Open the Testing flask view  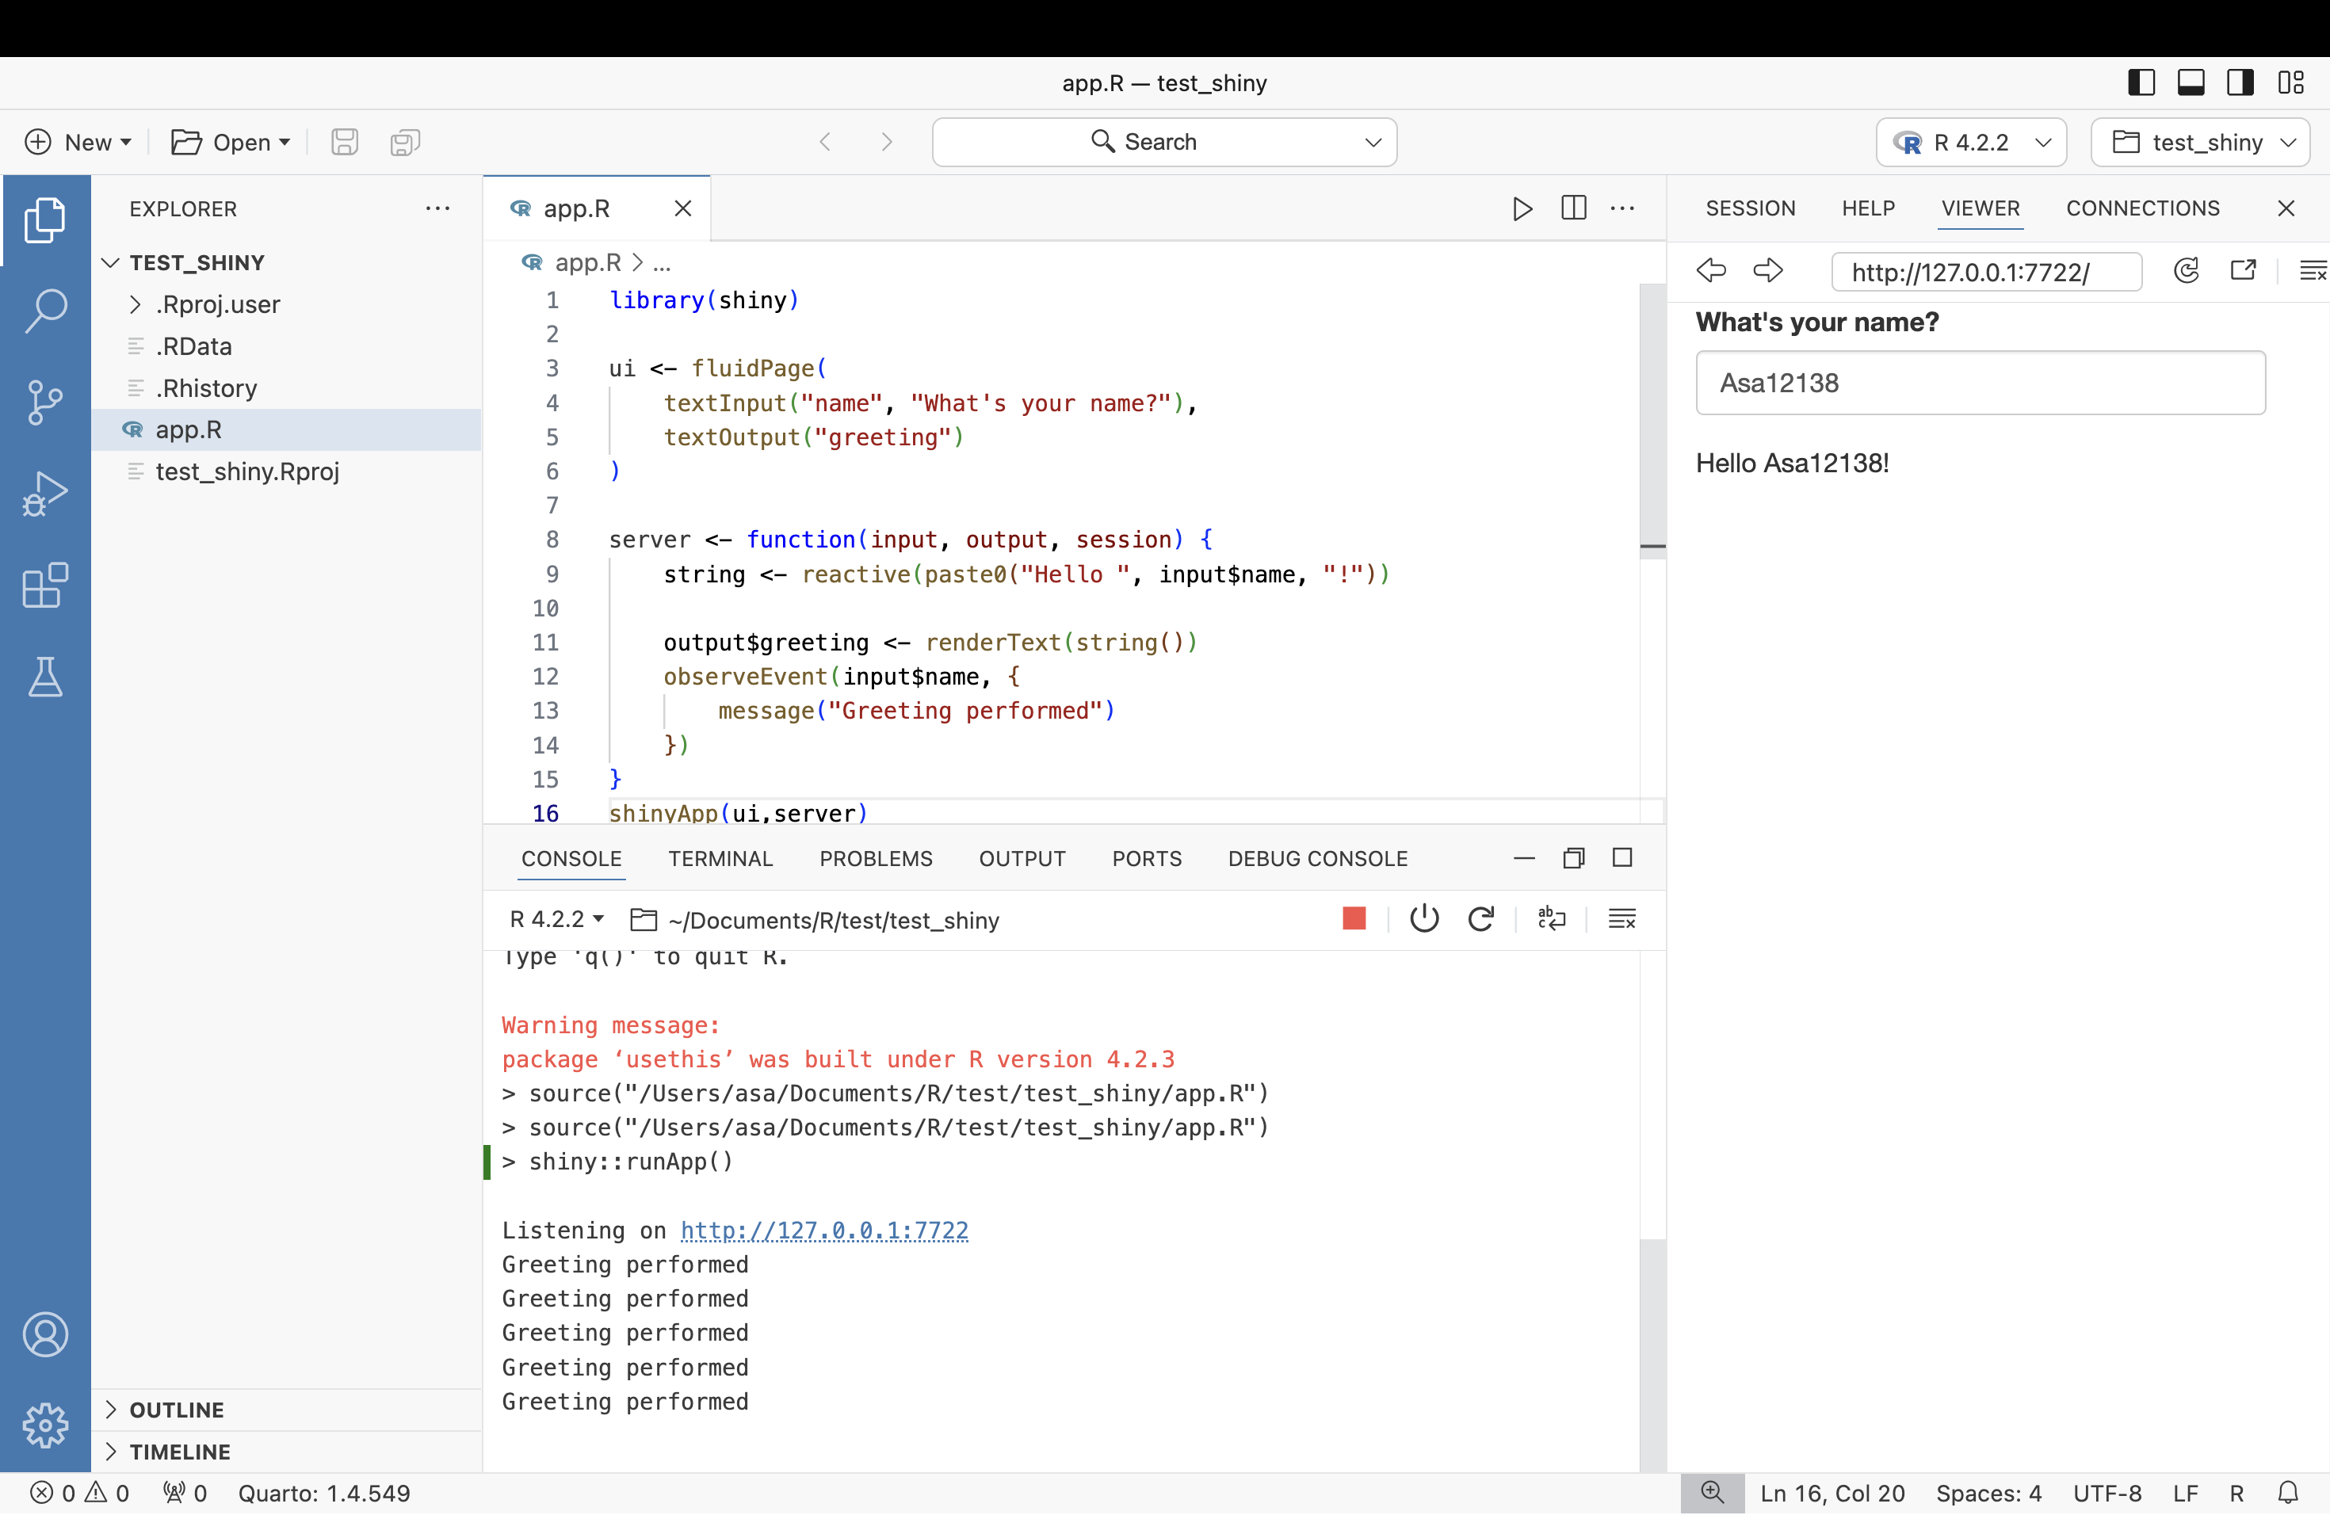click(x=45, y=676)
